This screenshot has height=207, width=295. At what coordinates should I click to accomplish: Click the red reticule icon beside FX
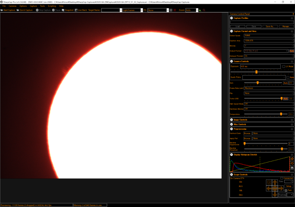pos(175,10)
